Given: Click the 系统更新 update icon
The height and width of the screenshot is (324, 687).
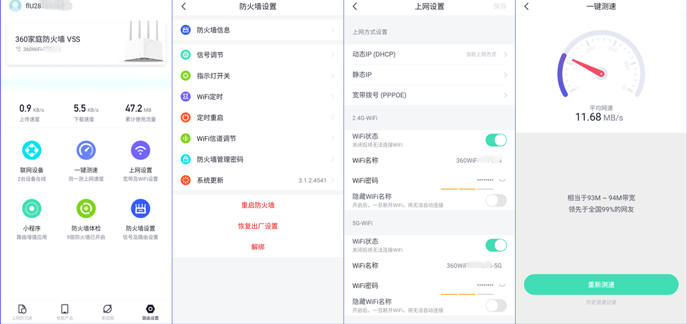Looking at the screenshot, I should point(186,180).
